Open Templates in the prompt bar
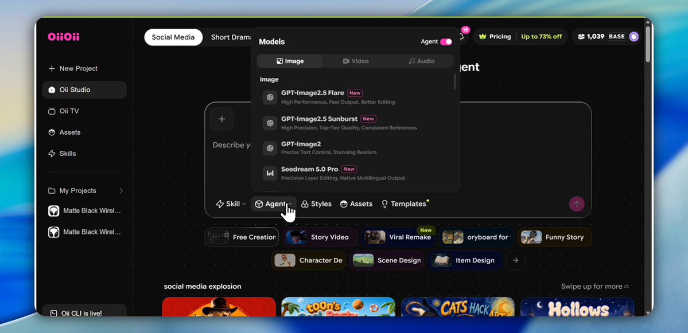The height and width of the screenshot is (333, 688). (403, 203)
